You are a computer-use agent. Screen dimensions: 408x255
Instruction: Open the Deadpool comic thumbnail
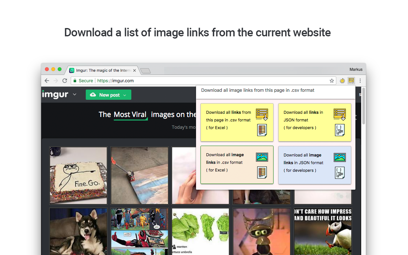point(140,231)
